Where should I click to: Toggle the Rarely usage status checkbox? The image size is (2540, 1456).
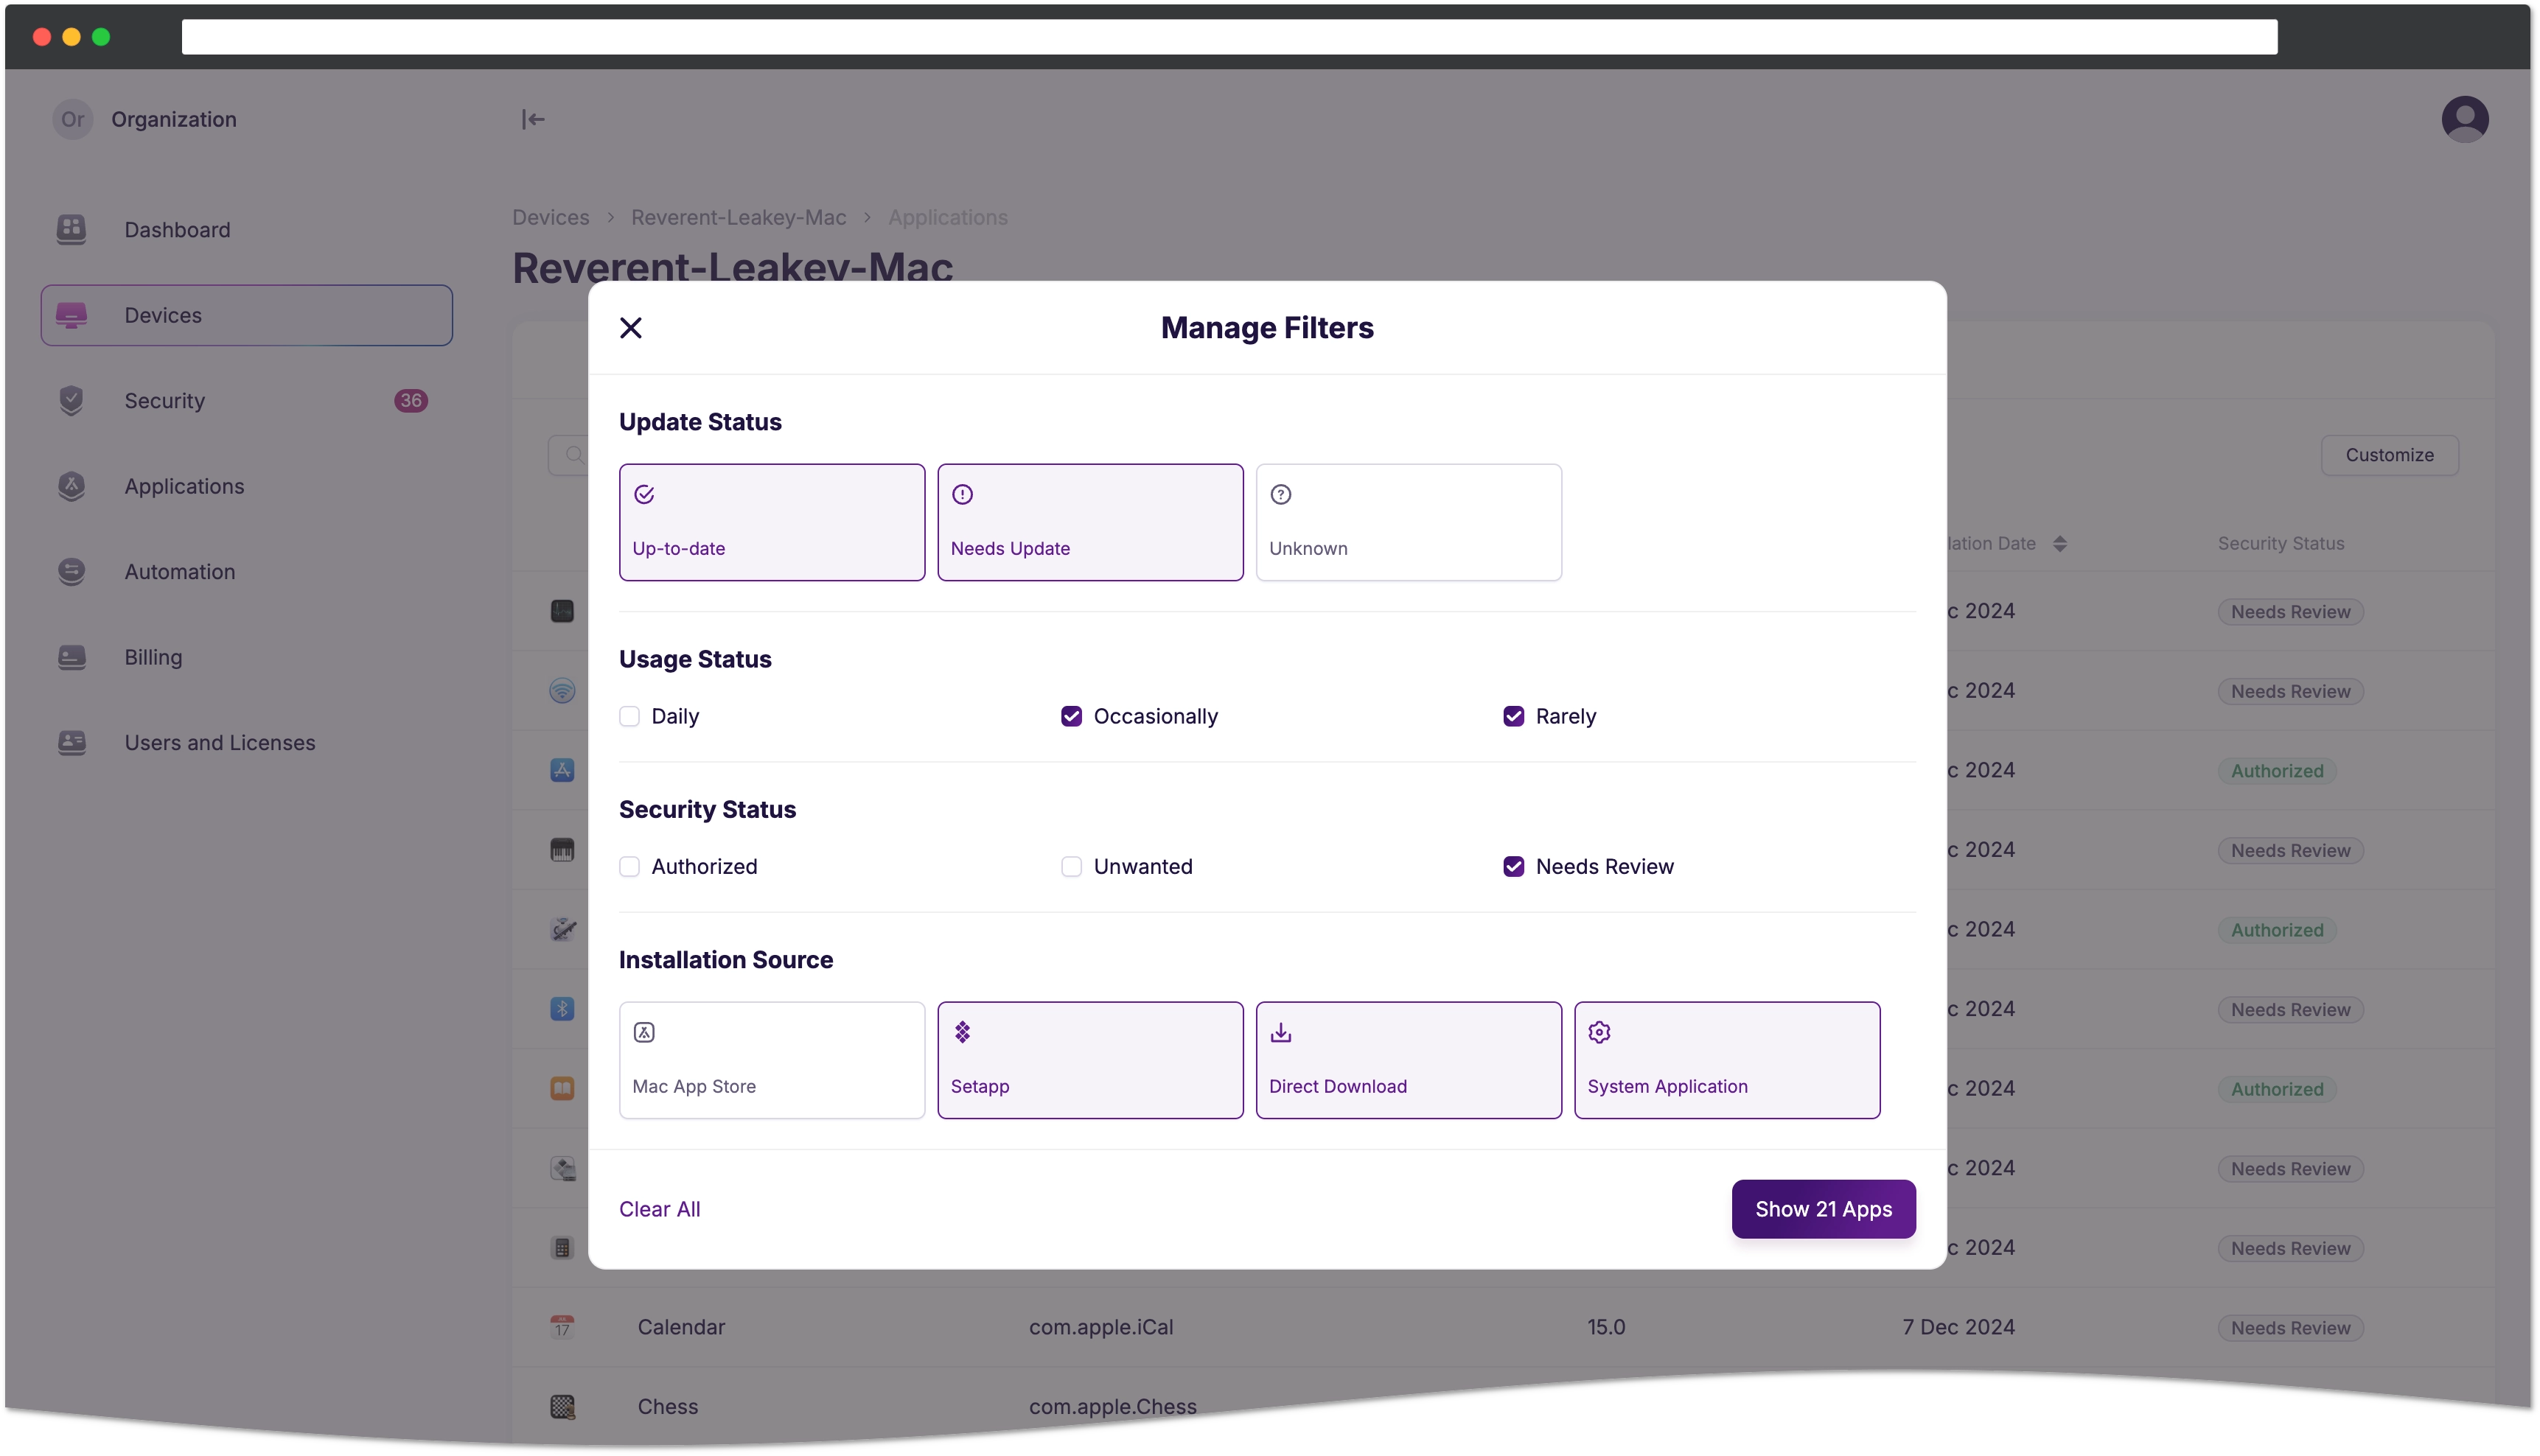point(1513,715)
